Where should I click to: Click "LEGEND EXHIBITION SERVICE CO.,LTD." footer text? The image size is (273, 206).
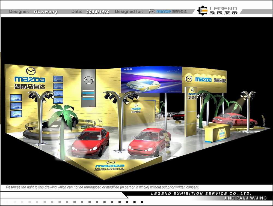(x=201, y=193)
